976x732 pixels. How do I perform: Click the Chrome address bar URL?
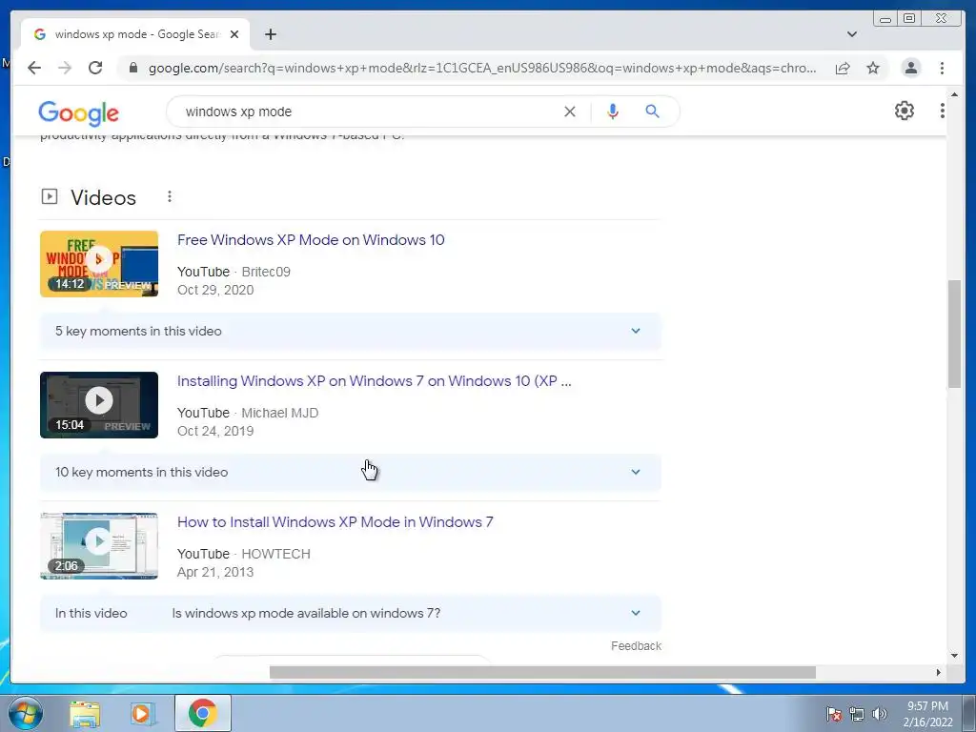click(x=482, y=68)
